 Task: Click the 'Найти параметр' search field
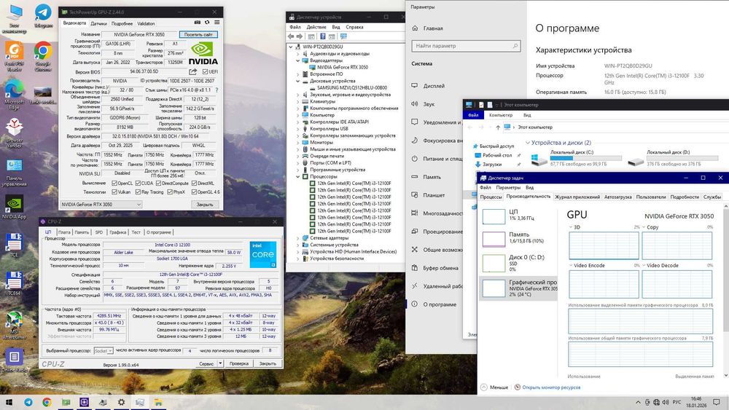click(x=466, y=46)
